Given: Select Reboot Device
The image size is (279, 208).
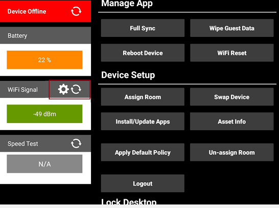Looking at the screenshot, I should pos(143,53).
